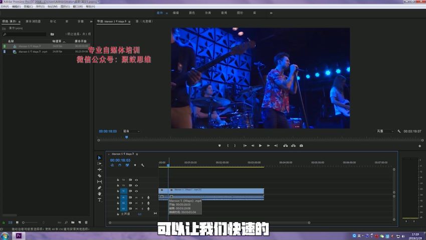426x240 pixels.
Task: Select the Type tool
Action: 99,200
